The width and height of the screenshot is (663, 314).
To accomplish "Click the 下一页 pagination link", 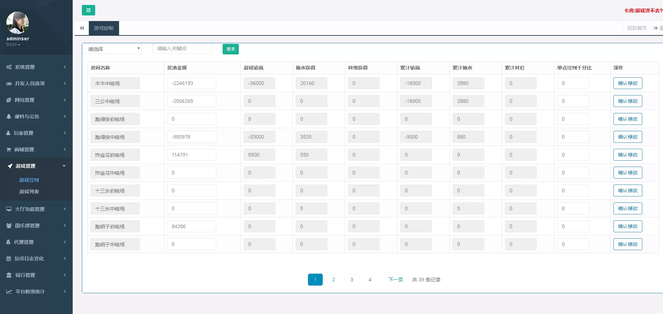I will (x=395, y=280).
